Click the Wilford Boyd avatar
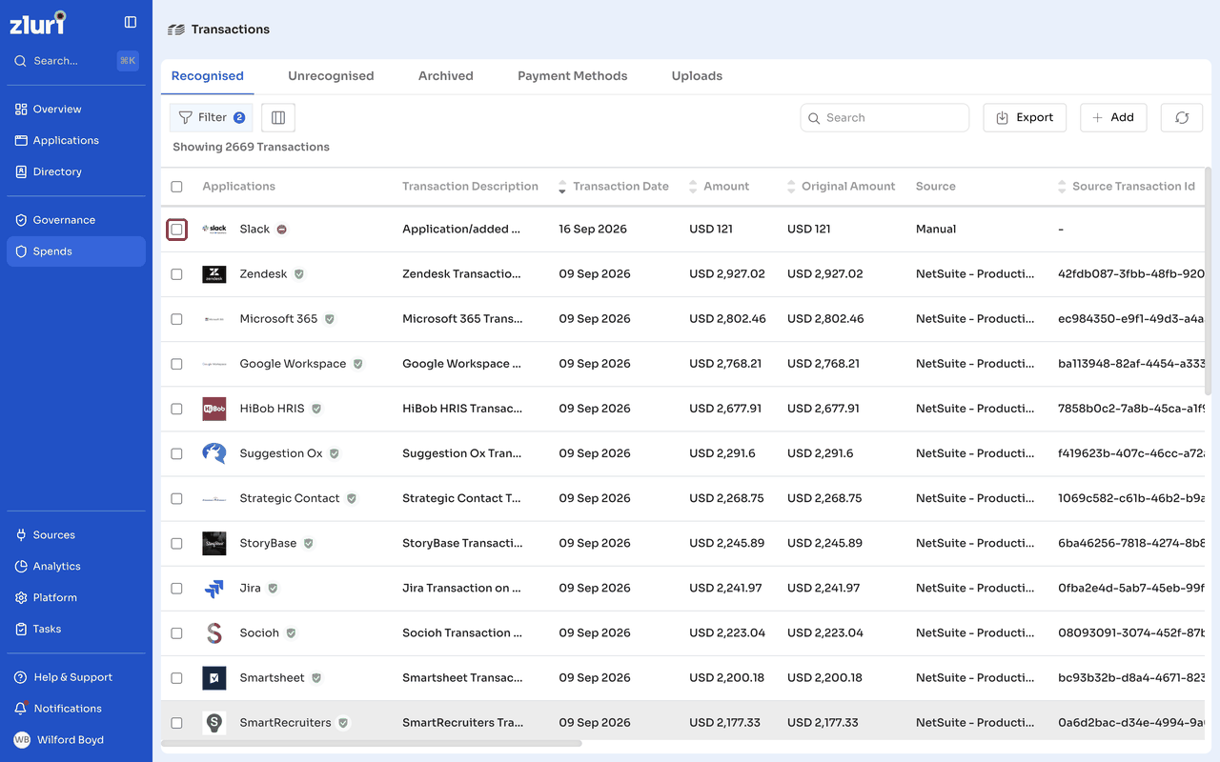Image resolution: width=1220 pixels, height=762 pixels. point(22,740)
